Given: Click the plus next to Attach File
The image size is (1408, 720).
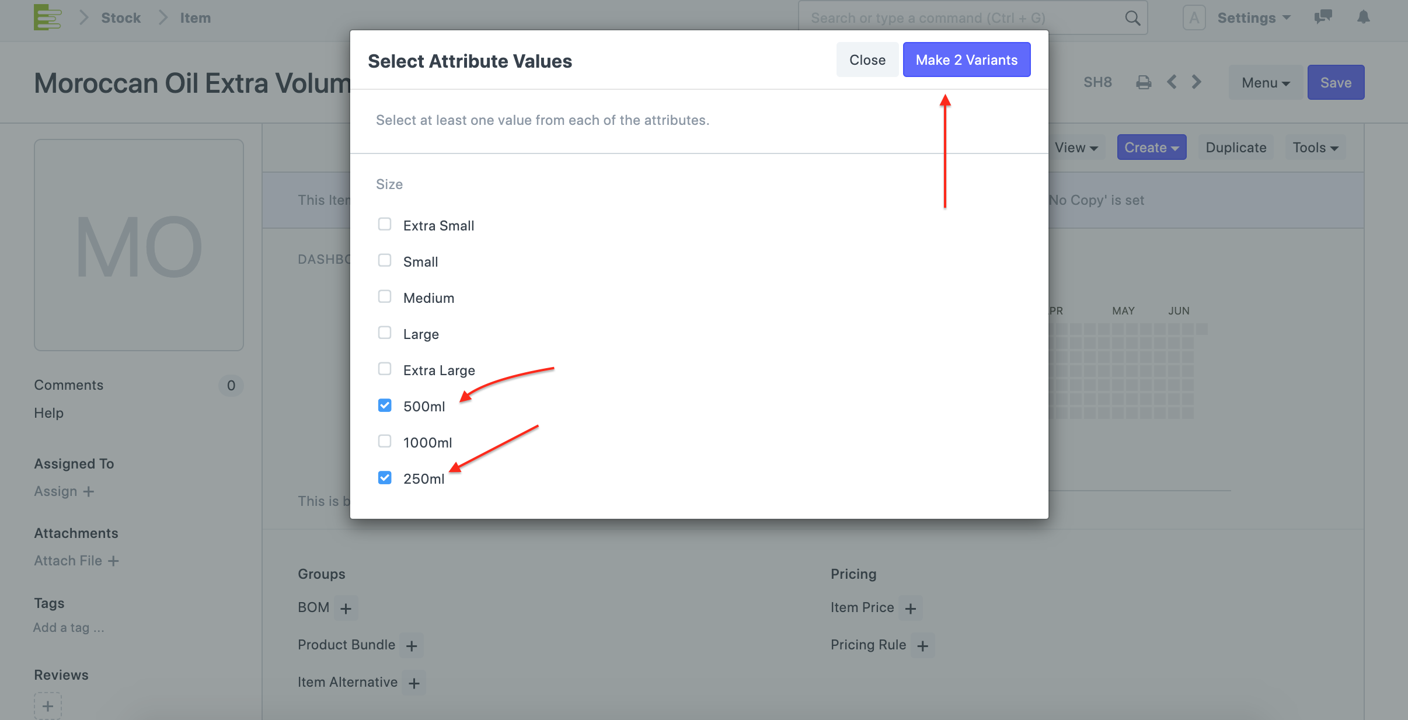Looking at the screenshot, I should 113,561.
